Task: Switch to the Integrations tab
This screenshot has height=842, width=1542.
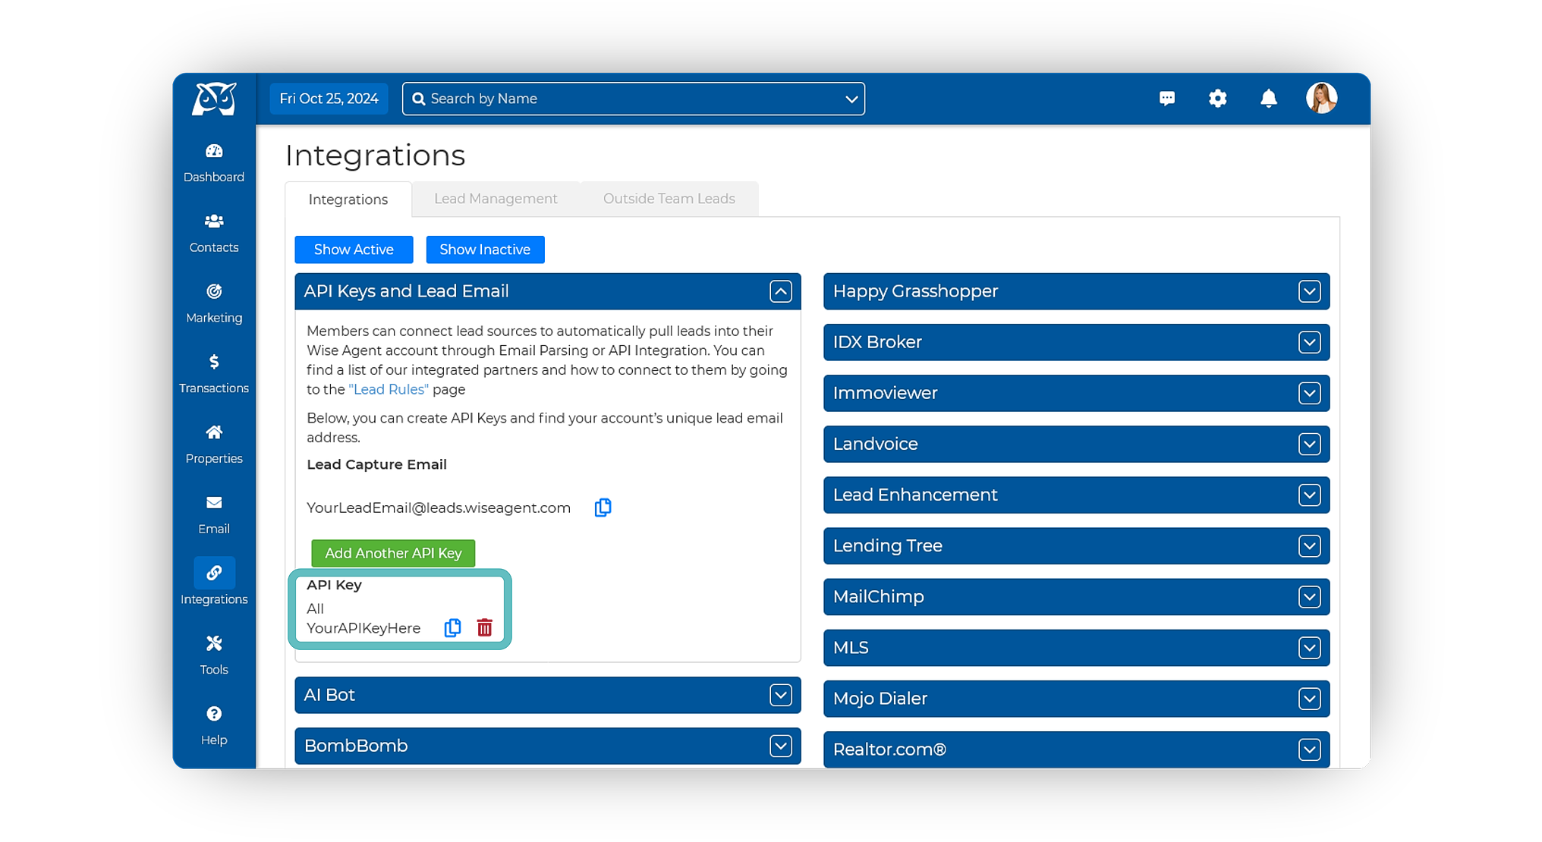Action: point(348,200)
